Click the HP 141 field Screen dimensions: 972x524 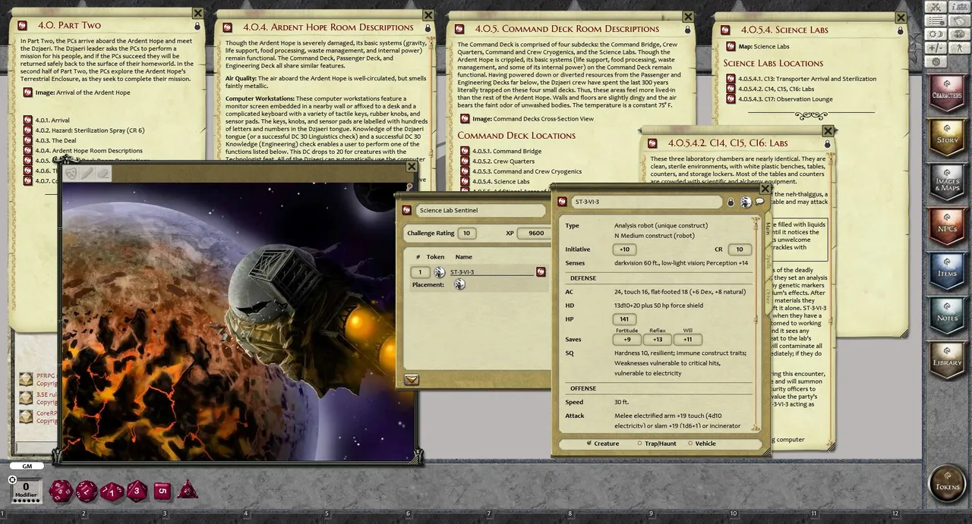(x=624, y=319)
